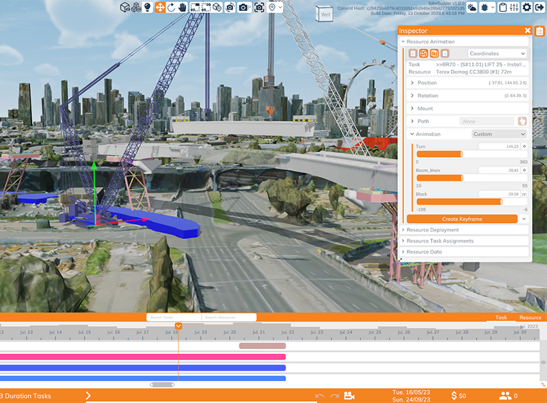Switch to the Task tab above the timeline

tap(501, 318)
